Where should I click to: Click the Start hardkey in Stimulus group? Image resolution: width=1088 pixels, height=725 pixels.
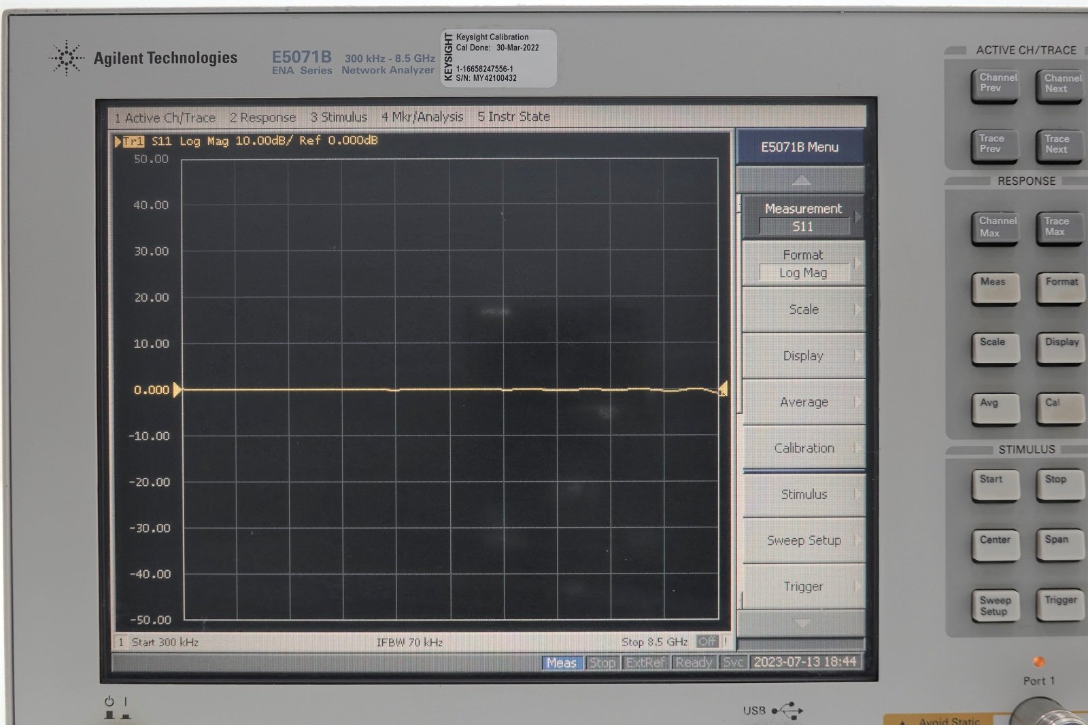[996, 487]
